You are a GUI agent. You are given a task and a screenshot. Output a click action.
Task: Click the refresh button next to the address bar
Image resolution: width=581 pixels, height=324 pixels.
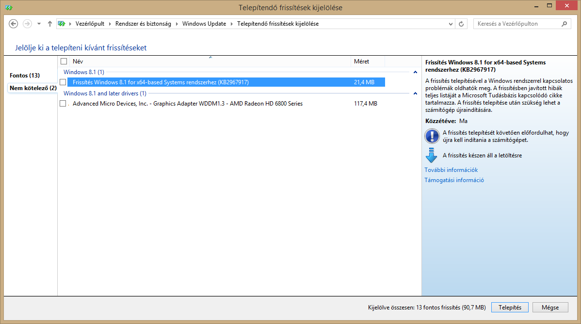click(461, 24)
